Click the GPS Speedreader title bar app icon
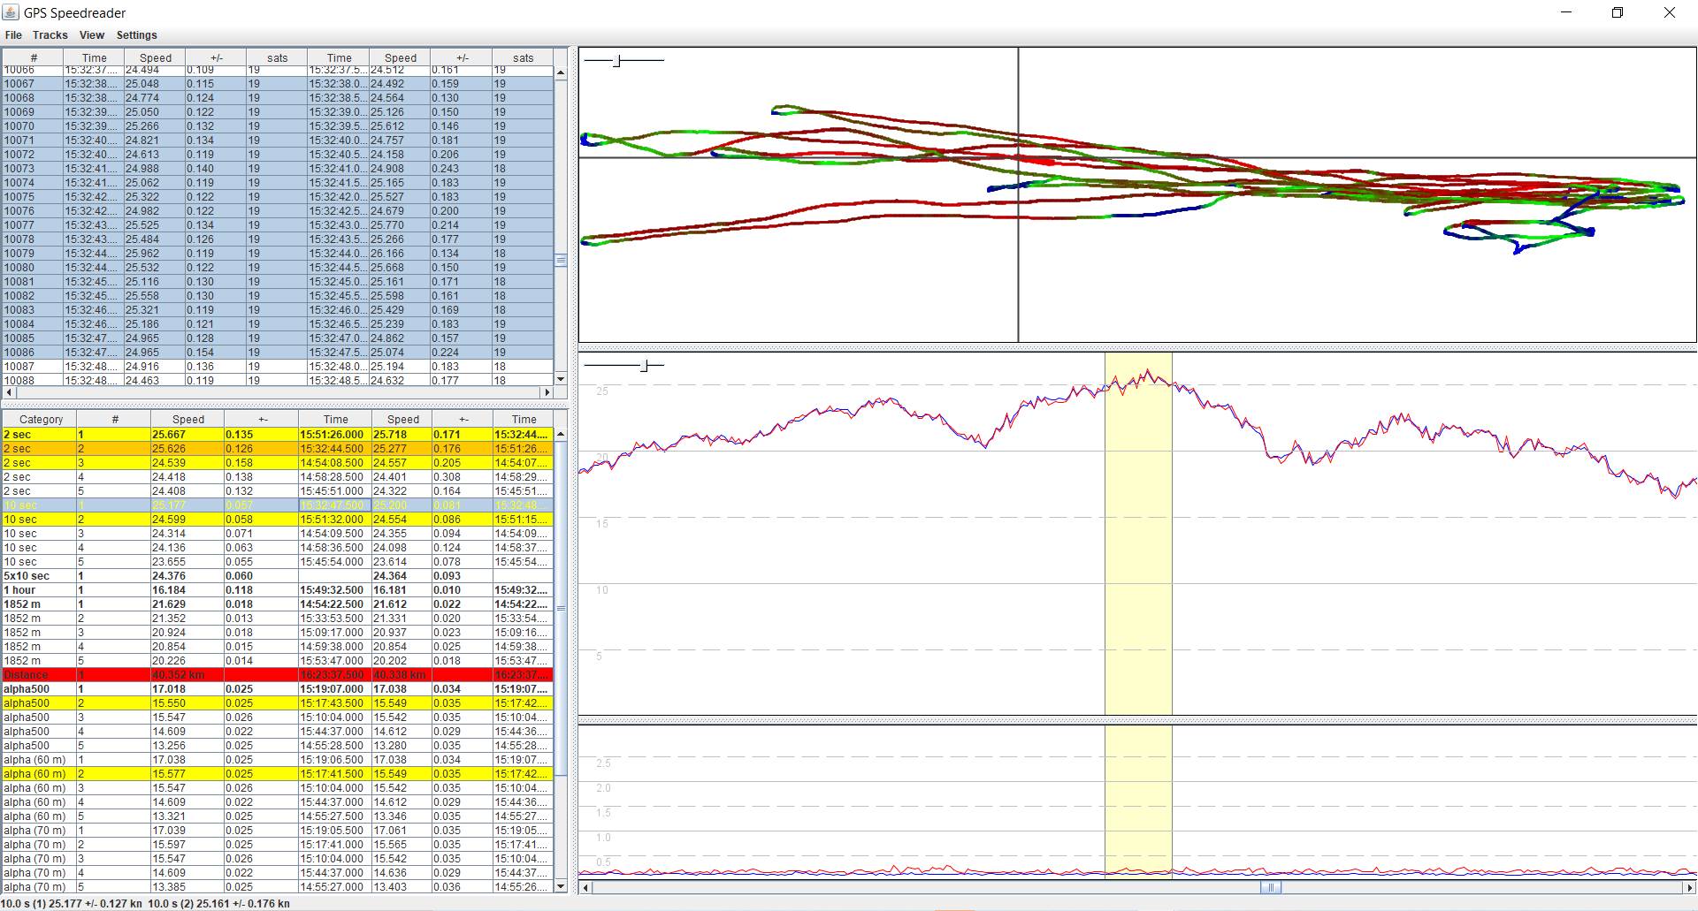Screen dimensions: 1698x911 11,12
